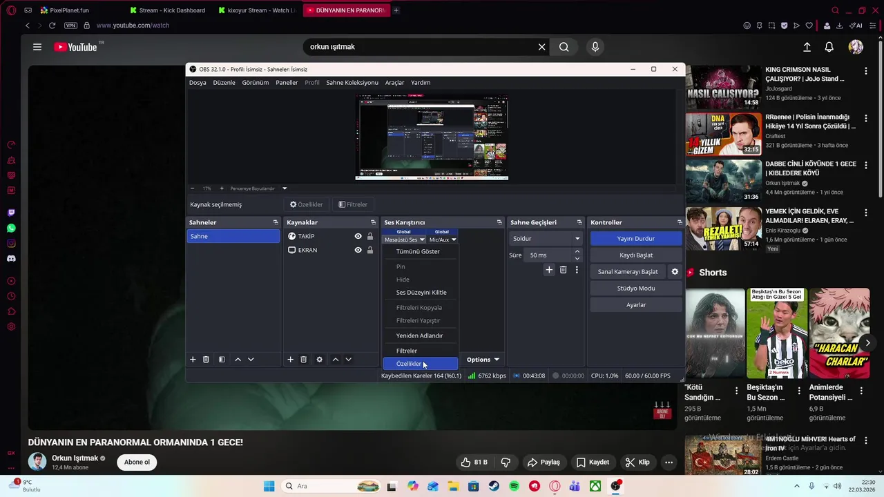
Task: Like the video with thumbs up 81 B
Action: click(474, 462)
